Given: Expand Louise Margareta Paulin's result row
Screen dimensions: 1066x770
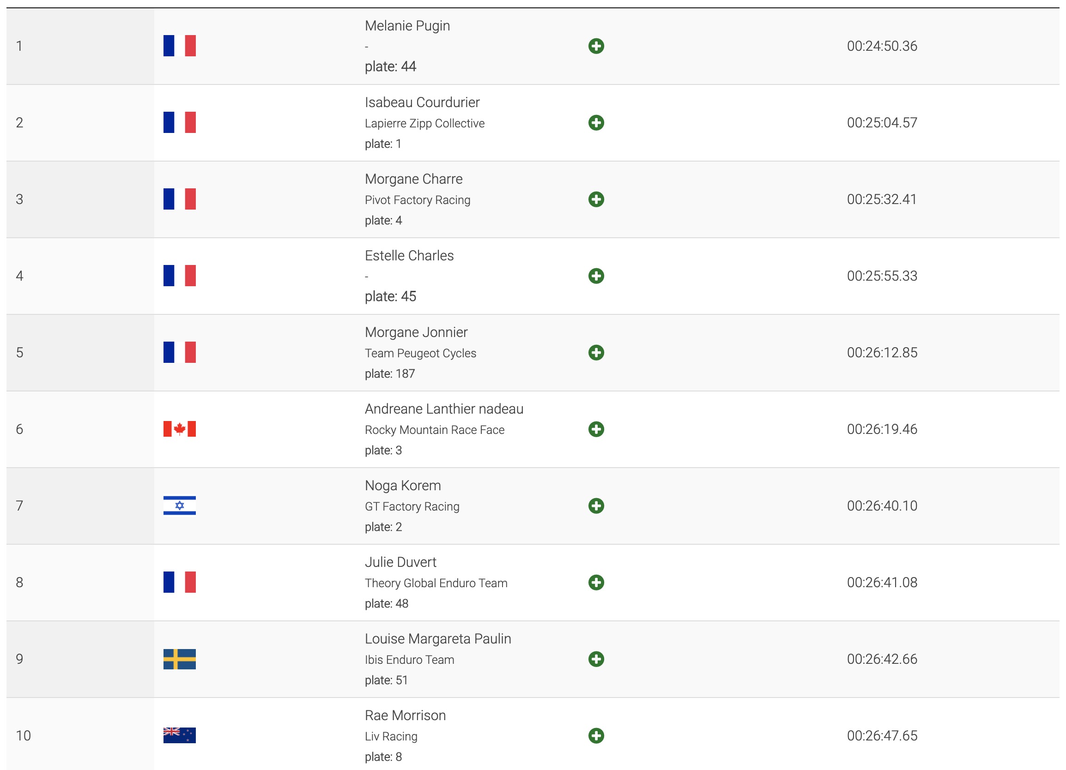Looking at the screenshot, I should coord(596,659).
